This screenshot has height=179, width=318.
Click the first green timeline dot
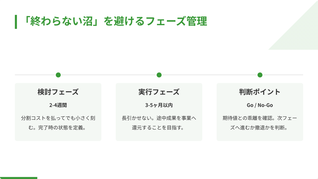point(58,75)
